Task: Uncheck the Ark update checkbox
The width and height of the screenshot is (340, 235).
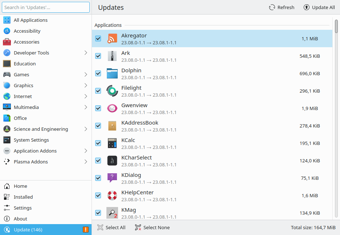Action: [x=98, y=56]
